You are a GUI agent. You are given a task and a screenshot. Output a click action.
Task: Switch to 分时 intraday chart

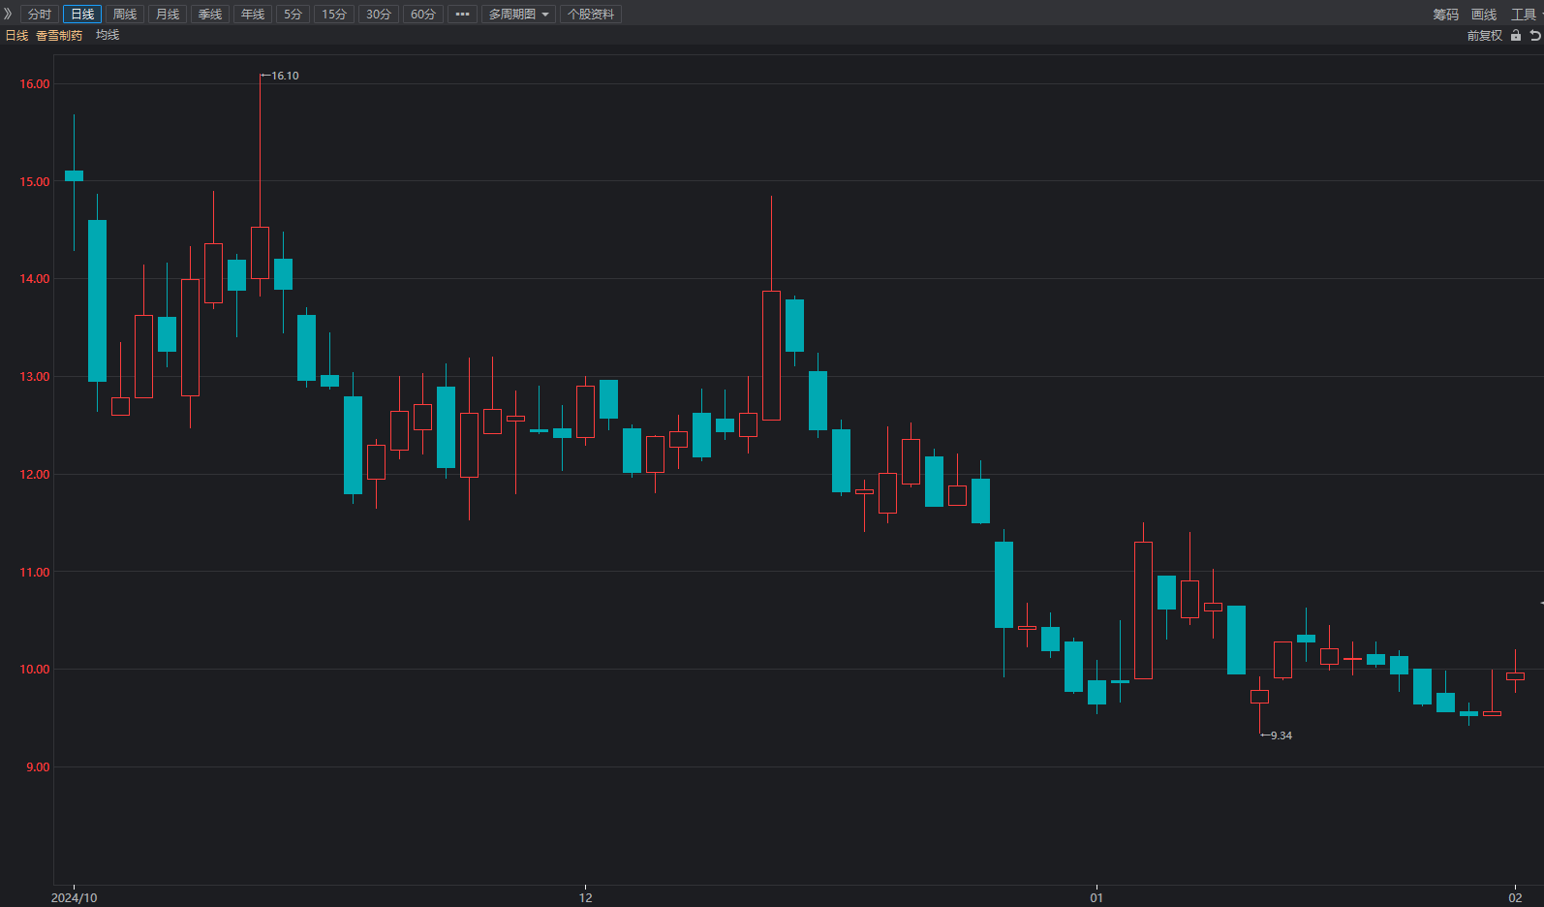click(40, 15)
